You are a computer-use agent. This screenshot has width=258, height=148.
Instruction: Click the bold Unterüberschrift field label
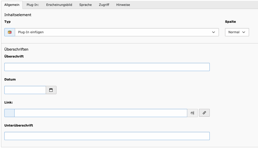click(x=19, y=126)
